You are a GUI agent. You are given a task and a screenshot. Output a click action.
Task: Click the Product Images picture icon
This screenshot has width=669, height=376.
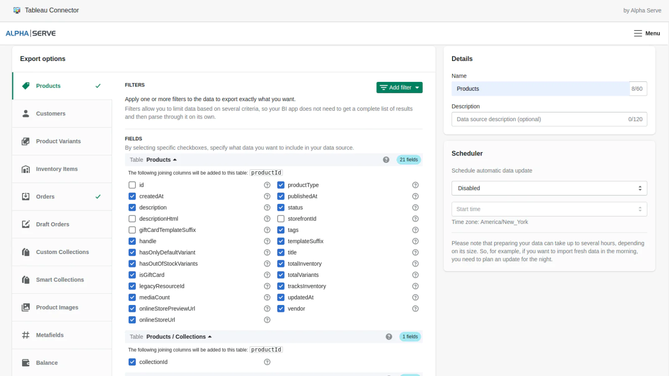pos(26,307)
